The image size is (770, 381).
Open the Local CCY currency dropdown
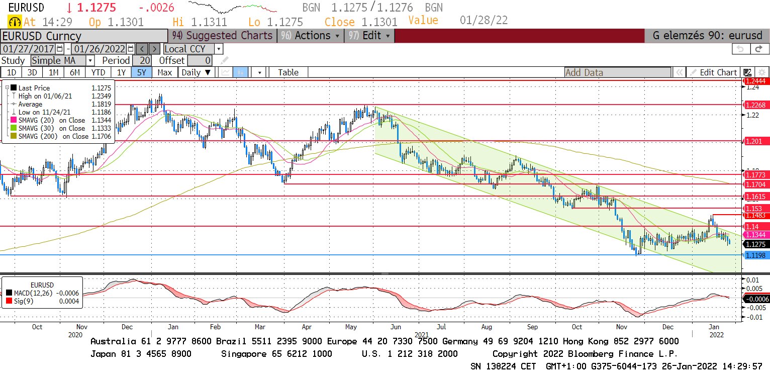coord(218,49)
